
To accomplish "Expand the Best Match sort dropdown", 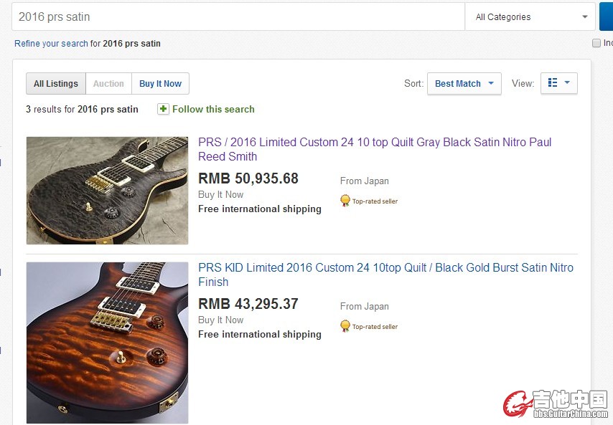I will (x=464, y=83).
